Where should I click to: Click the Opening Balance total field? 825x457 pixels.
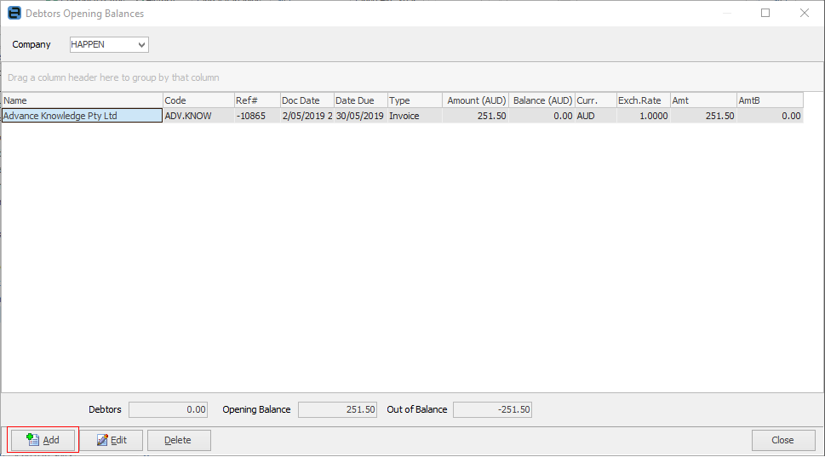[338, 409]
